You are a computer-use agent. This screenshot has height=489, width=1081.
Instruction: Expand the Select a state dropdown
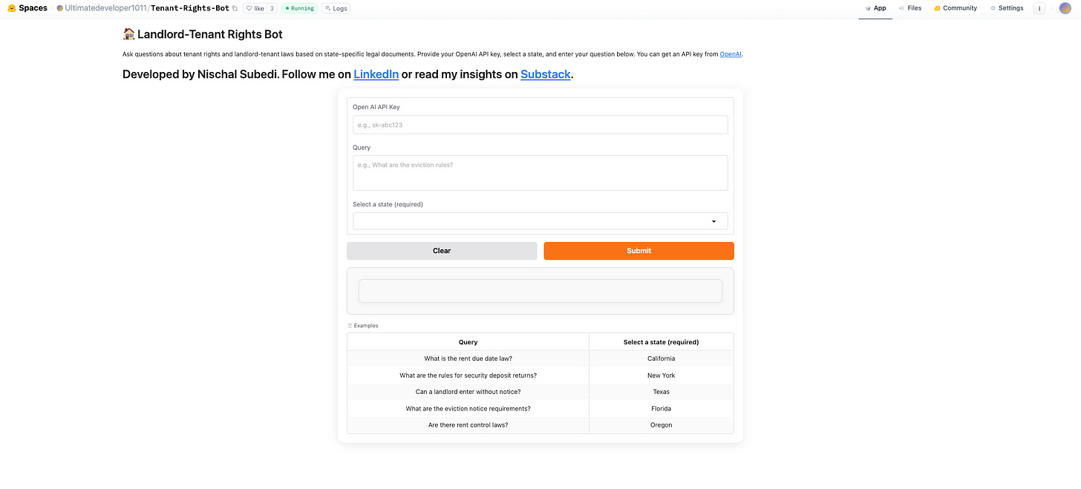coord(540,221)
